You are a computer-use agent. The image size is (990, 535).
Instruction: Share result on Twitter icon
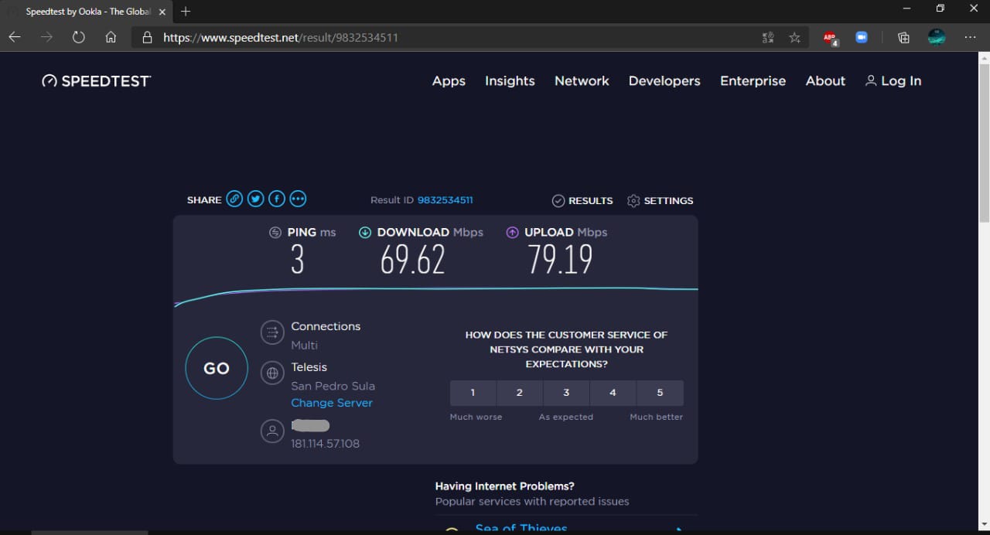(255, 199)
